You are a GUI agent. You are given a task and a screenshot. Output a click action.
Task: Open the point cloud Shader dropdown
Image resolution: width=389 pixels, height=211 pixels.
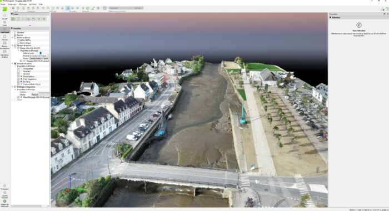point(39,58)
